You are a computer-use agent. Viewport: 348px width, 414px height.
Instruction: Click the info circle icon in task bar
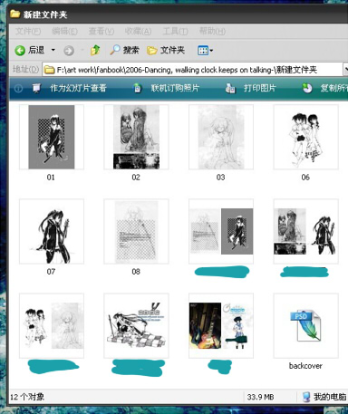[18, 89]
